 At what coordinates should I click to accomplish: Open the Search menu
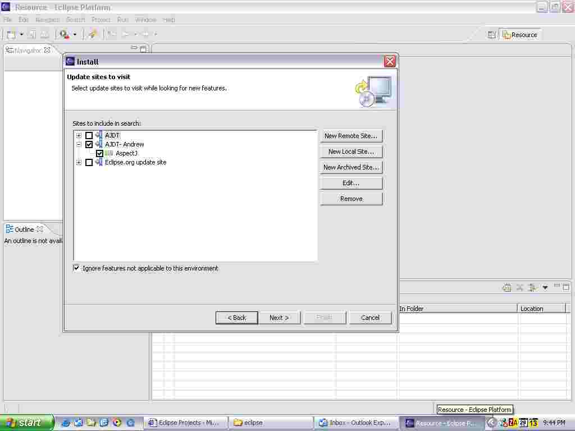pos(75,20)
